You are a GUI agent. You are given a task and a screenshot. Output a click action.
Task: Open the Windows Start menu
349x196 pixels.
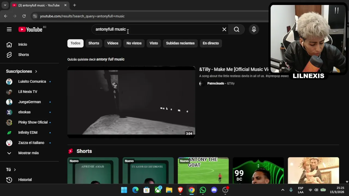click(124, 190)
